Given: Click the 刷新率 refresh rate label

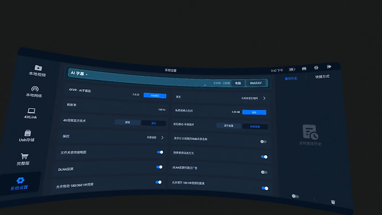Looking at the screenshot, I should [x=71, y=105].
